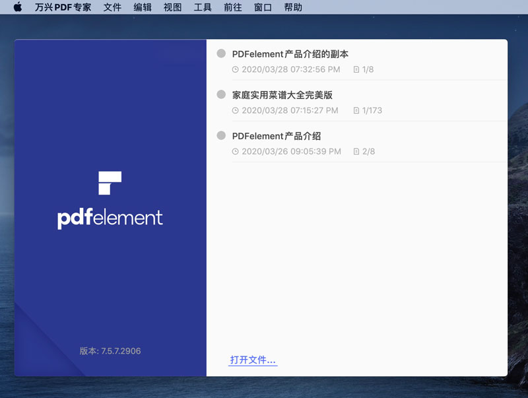Open the 帮助 menu
528x398 pixels.
point(293,8)
